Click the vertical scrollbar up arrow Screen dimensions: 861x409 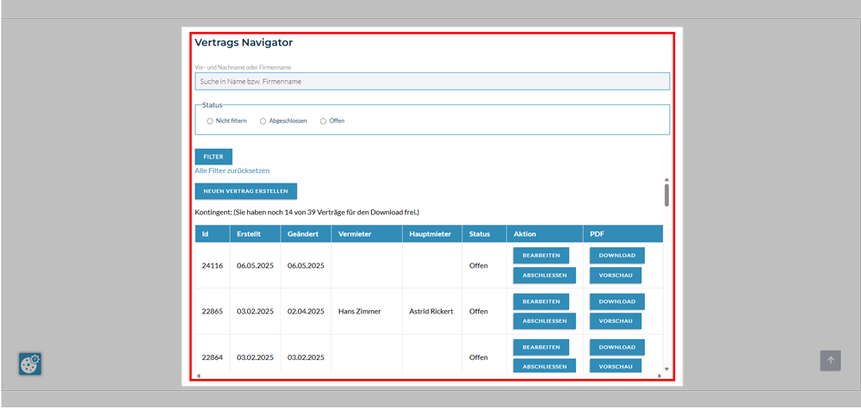666,180
